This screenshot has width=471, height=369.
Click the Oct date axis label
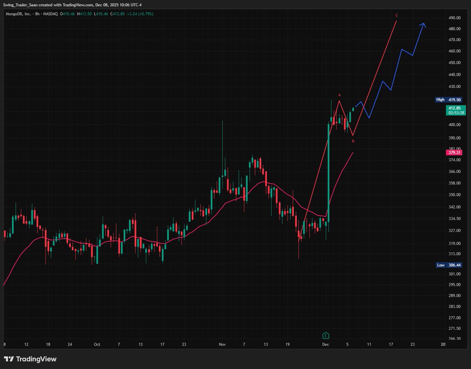tap(97, 345)
